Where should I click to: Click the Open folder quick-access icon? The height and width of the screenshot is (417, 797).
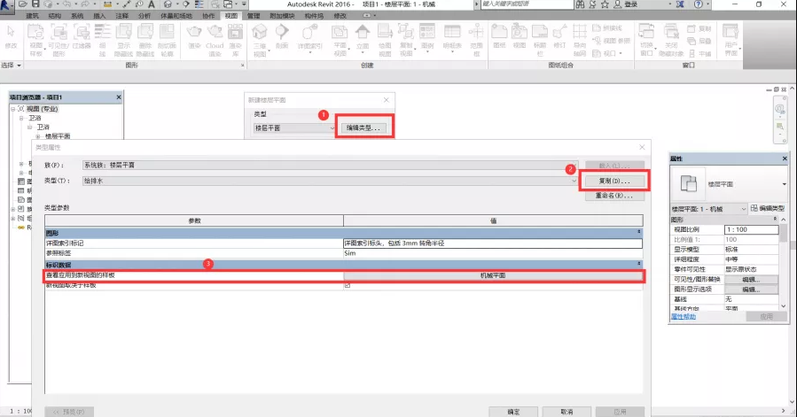pos(22,4)
